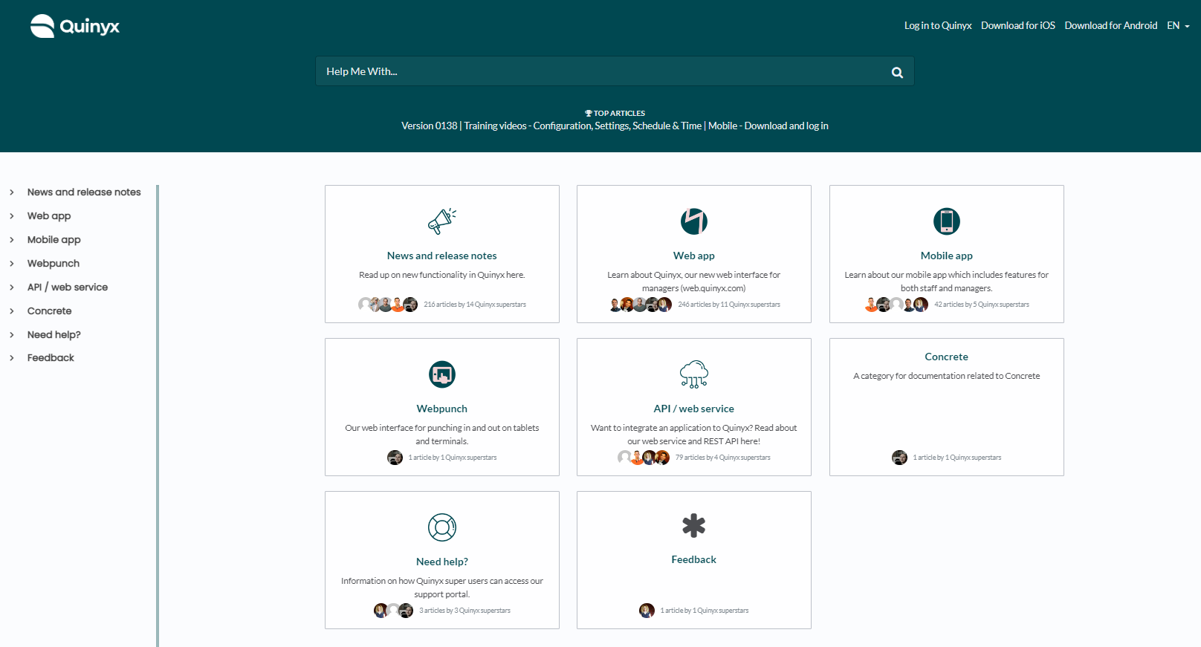Open the Mobile app card title

(947, 256)
